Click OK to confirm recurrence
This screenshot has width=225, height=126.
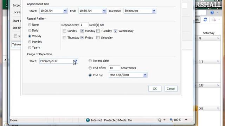click(x=155, y=89)
